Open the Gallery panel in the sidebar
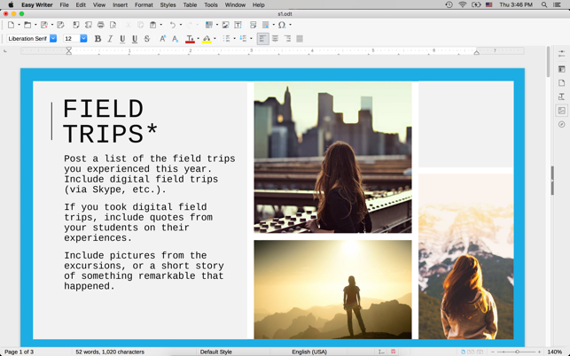This screenshot has width=570, height=356. coord(561,111)
